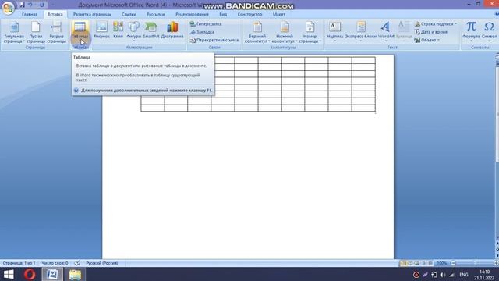
Task: Expand the Титульная страница cover page gallery
Action: (14, 32)
